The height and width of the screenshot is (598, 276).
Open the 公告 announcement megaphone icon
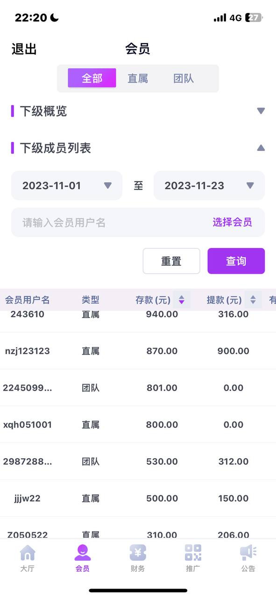point(248,553)
